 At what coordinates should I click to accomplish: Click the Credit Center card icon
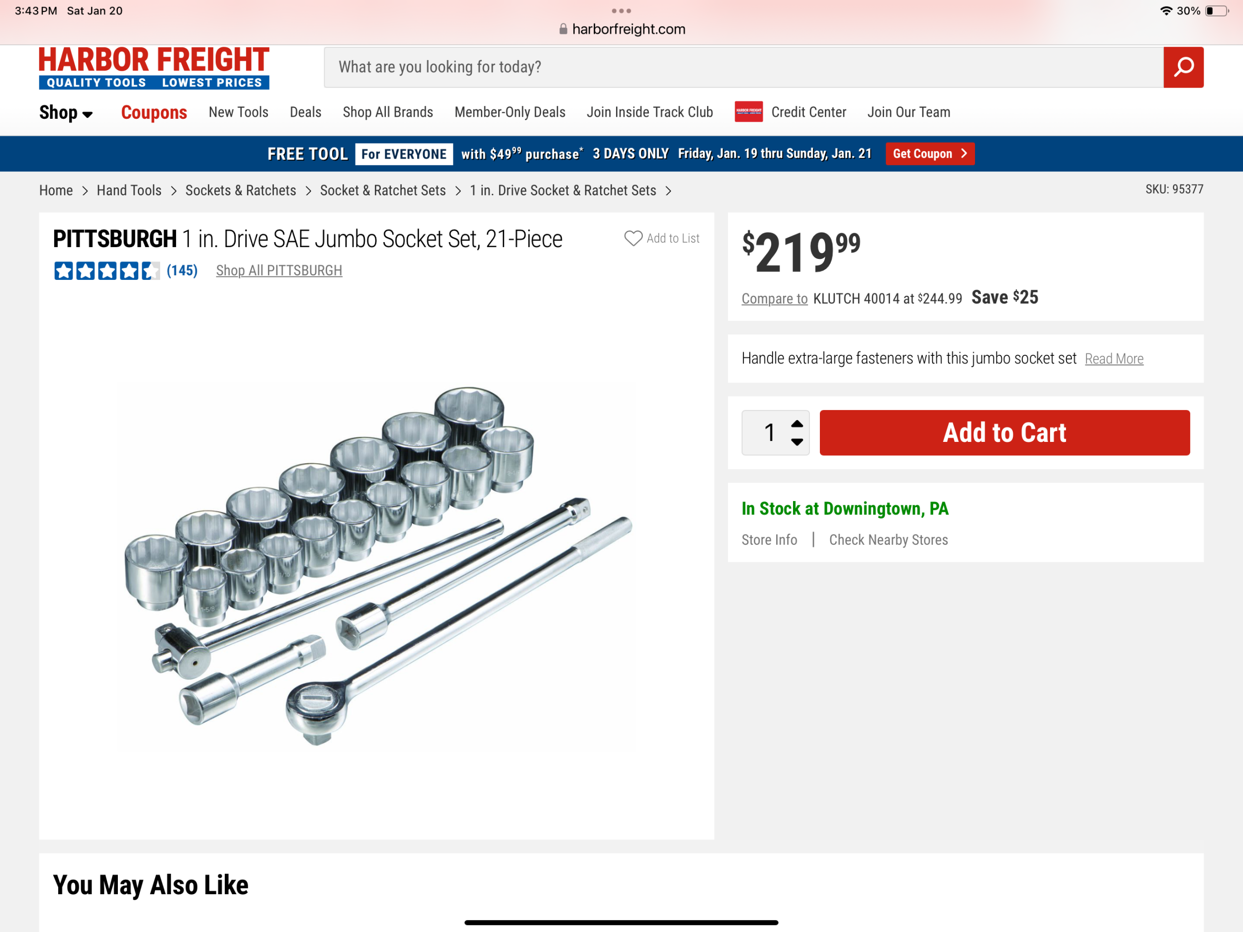[x=748, y=112]
